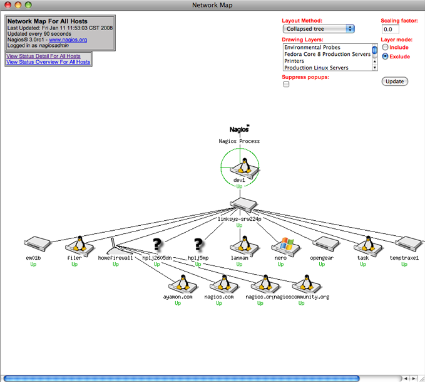Select the nagios.com host icon
This screenshot has width=425, height=382.
[x=223, y=284]
